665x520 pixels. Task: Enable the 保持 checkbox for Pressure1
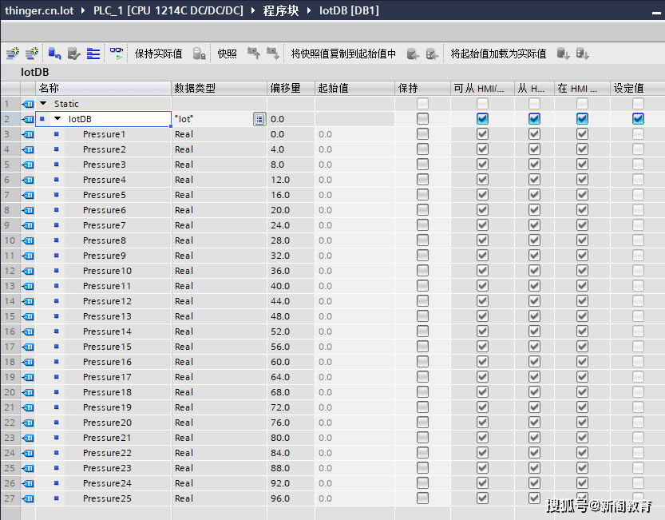coord(422,133)
